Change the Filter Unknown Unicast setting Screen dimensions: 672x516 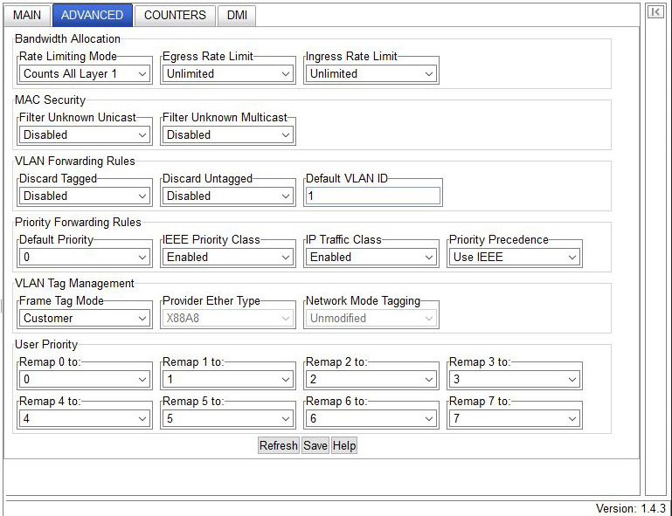coord(85,135)
